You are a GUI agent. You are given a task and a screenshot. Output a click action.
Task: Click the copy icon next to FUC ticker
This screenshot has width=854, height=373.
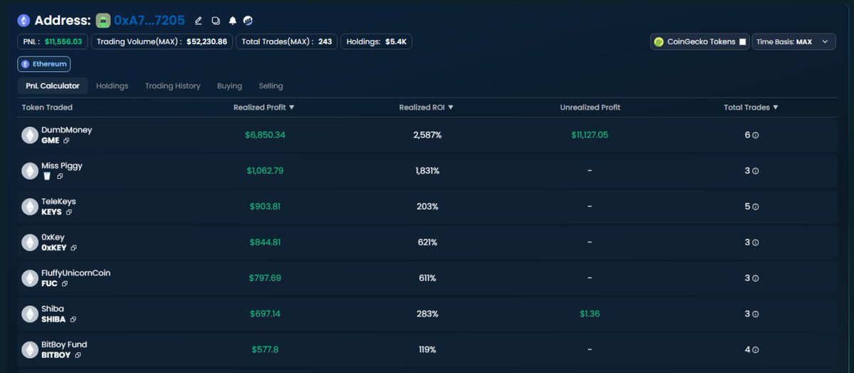click(x=65, y=284)
